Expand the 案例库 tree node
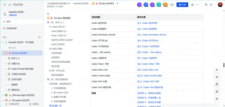 tap(6, 85)
